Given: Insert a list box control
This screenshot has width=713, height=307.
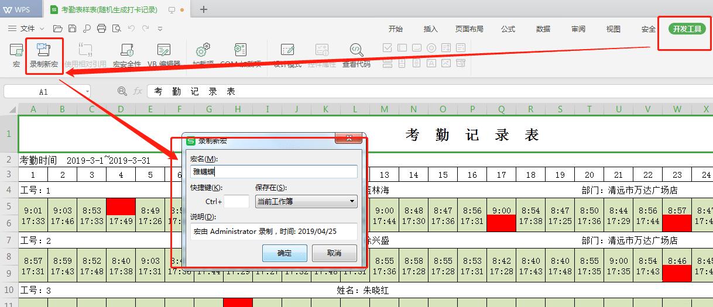Looking at the screenshot, I should click(446, 48).
